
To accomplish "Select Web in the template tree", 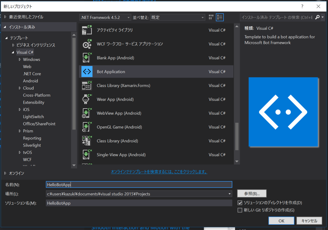I will coord(27,67).
